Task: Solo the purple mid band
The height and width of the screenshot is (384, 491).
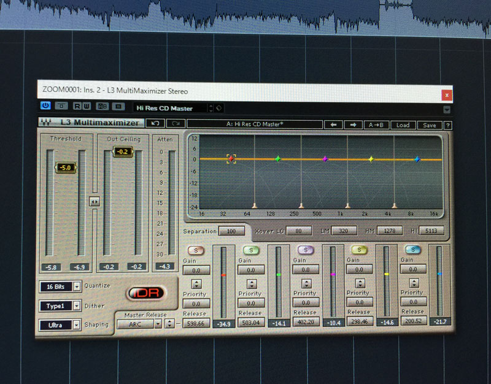Action: point(306,250)
